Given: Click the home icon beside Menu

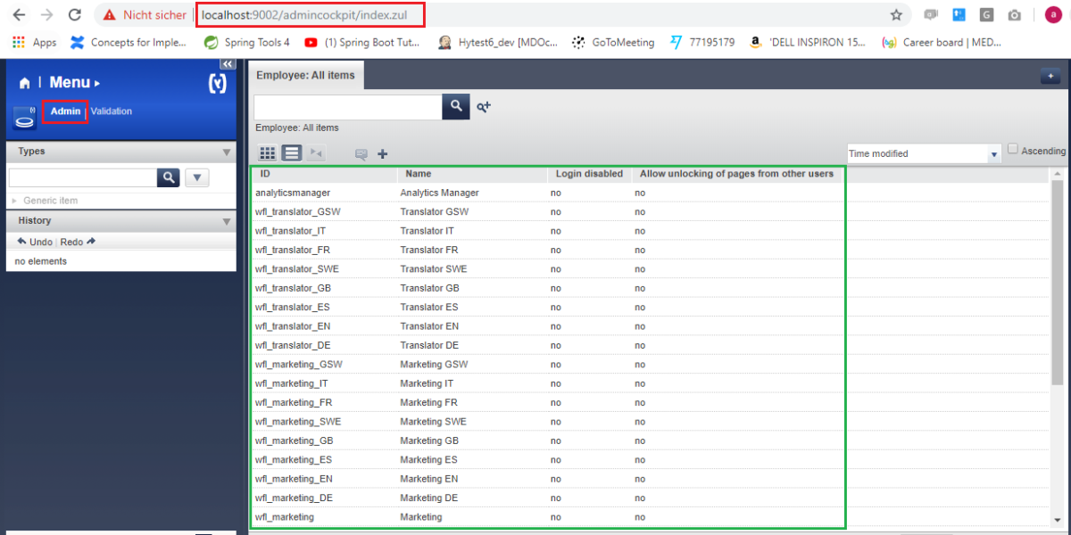Looking at the screenshot, I should click(x=24, y=83).
